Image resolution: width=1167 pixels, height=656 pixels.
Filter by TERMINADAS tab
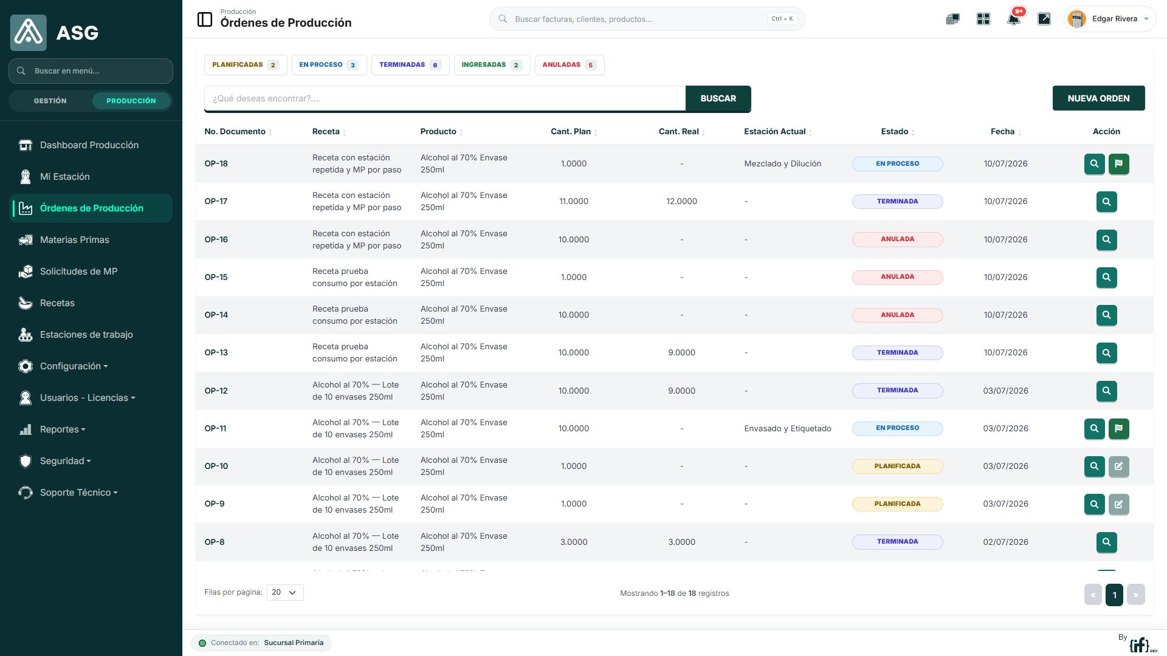[x=410, y=65]
